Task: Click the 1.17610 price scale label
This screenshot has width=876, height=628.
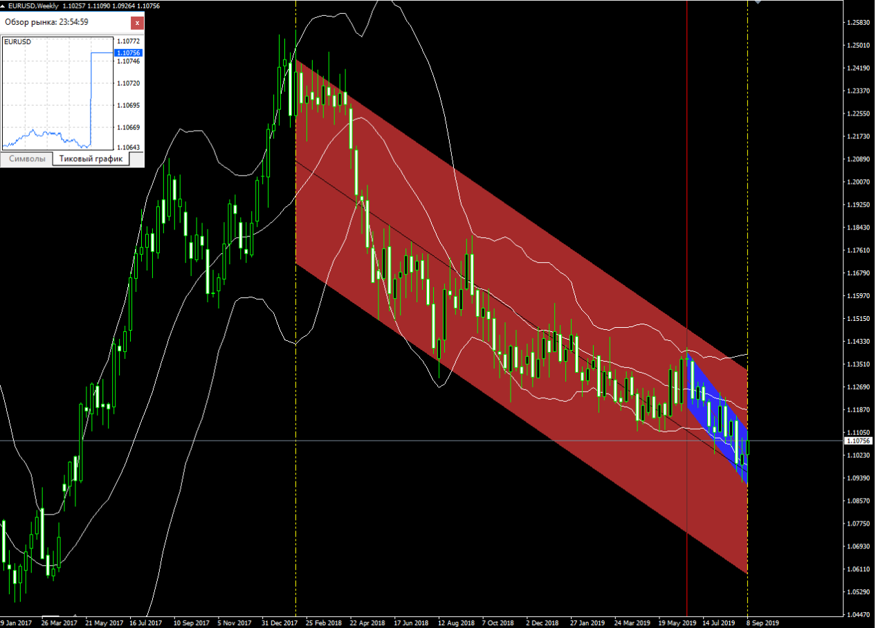Action: (859, 250)
